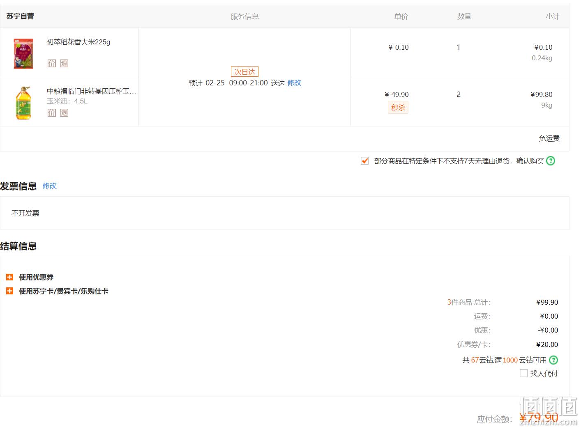Viewport: 581px width, 429px height.
Task: Toggle the 7-day no-reason return confirmation checkbox
Action: coord(364,161)
